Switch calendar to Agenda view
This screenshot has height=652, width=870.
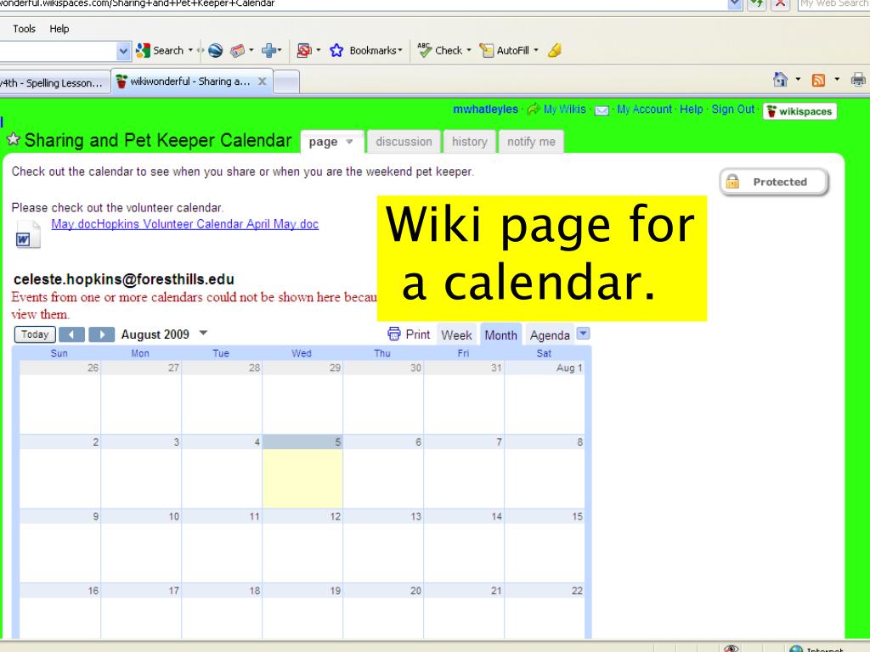coord(550,334)
